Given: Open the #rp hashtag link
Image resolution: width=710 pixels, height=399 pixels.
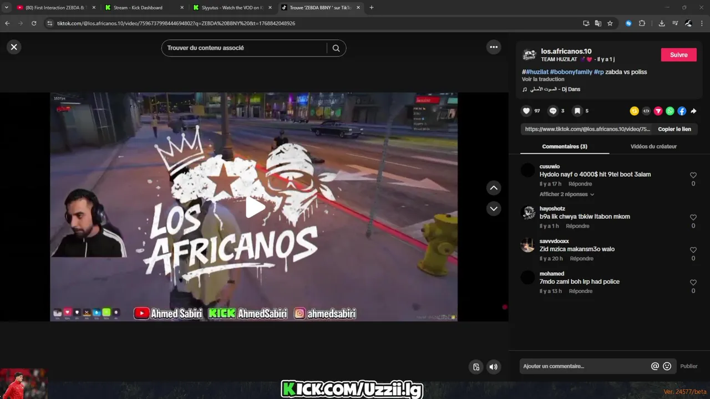Looking at the screenshot, I should point(599,72).
